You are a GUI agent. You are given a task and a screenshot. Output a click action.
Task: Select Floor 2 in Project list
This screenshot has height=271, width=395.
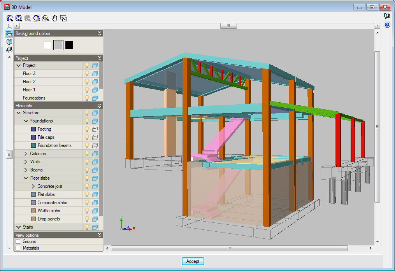pyautogui.click(x=29, y=82)
